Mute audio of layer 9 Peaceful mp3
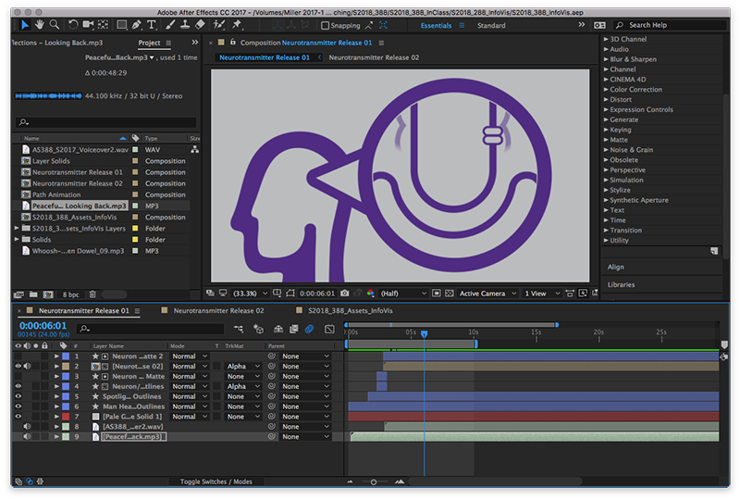The width and height of the screenshot is (740, 500). [x=27, y=437]
